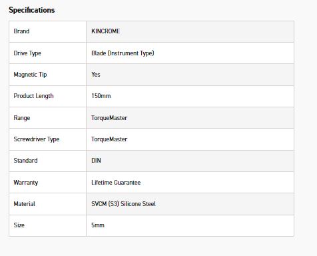The image size is (317, 256).
Task: Select the Brand label cell
Action: [x=47, y=31]
